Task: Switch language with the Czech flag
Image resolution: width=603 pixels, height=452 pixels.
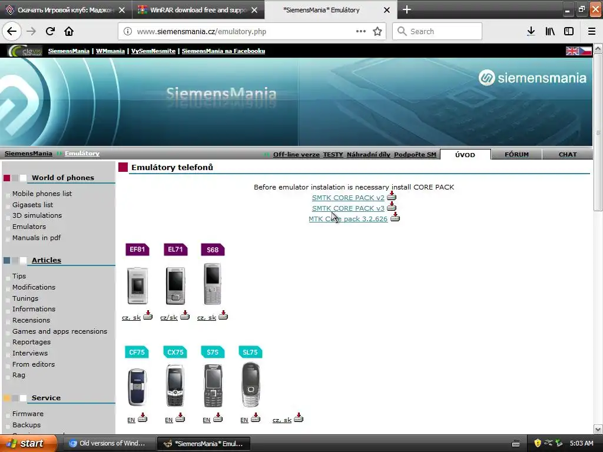Action: tap(585, 51)
